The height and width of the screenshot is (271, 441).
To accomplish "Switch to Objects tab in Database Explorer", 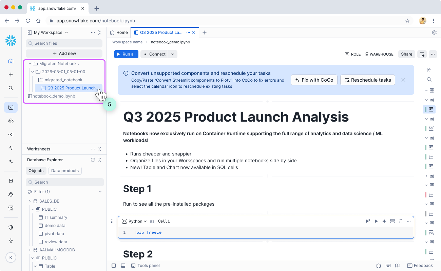I will pyautogui.click(x=36, y=171).
